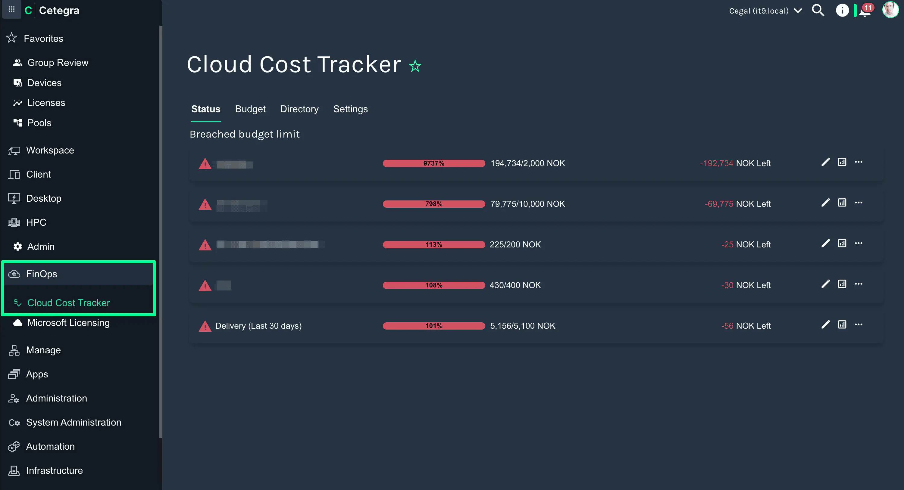This screenshot has height=490, width=904.
Task: Switch to the Budget tab
Action: (x=250, y=109)
